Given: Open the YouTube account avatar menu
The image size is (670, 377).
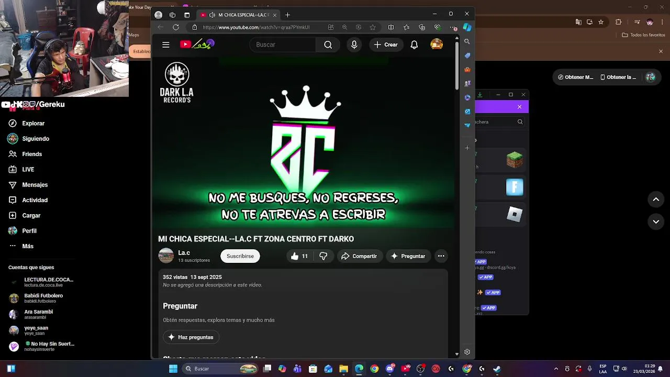Looking at the screenshot, I should click(437, 45).
